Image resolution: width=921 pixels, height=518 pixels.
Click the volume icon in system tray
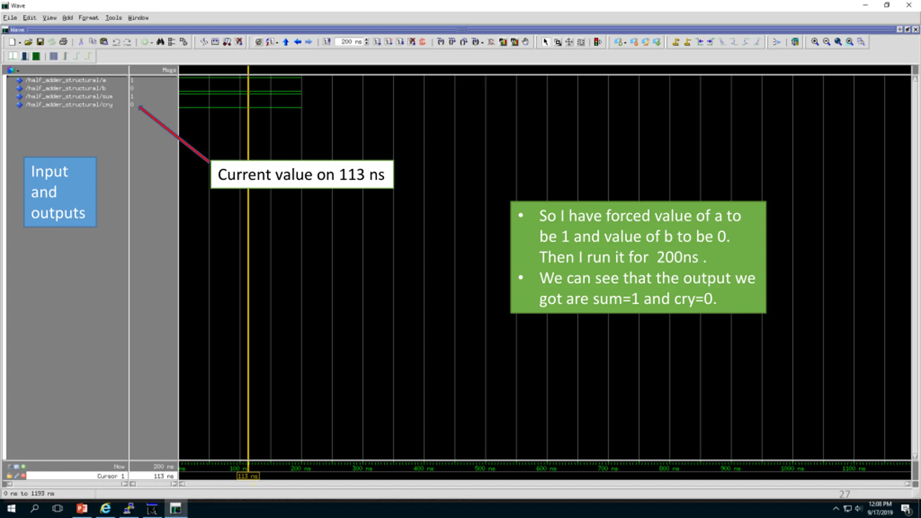tap(859, 508)
